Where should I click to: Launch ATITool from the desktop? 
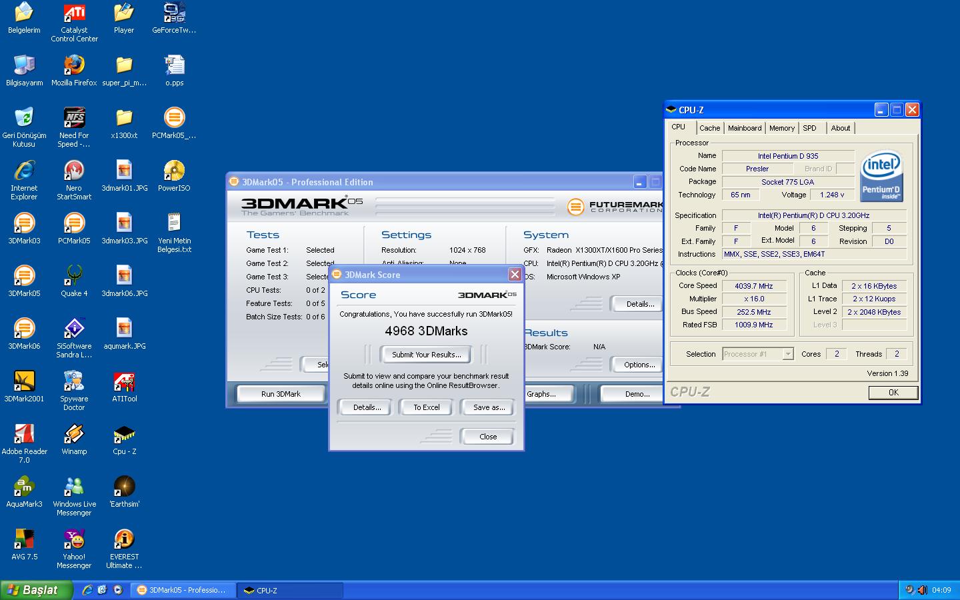(124, 387)
